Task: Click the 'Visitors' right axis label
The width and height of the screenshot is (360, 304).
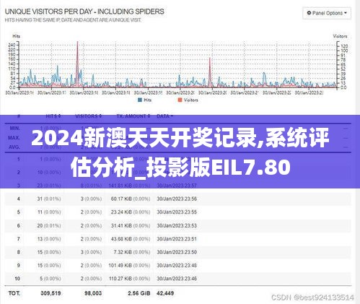Action: pyautogui.click(x=340, y=36)
